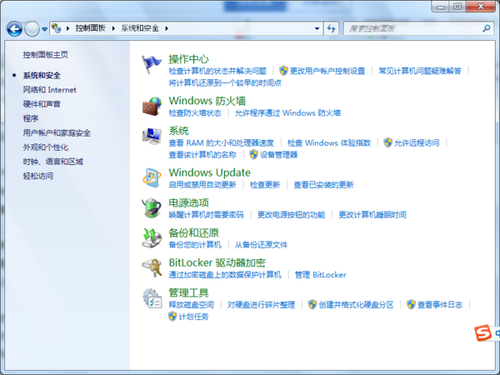This screenshot has width=500, height=375.
Task: Click the Control Panel icon in address bar
Action: 57,28
